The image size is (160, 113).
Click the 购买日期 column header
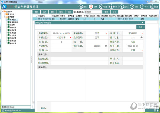click(x=128, y=16)
